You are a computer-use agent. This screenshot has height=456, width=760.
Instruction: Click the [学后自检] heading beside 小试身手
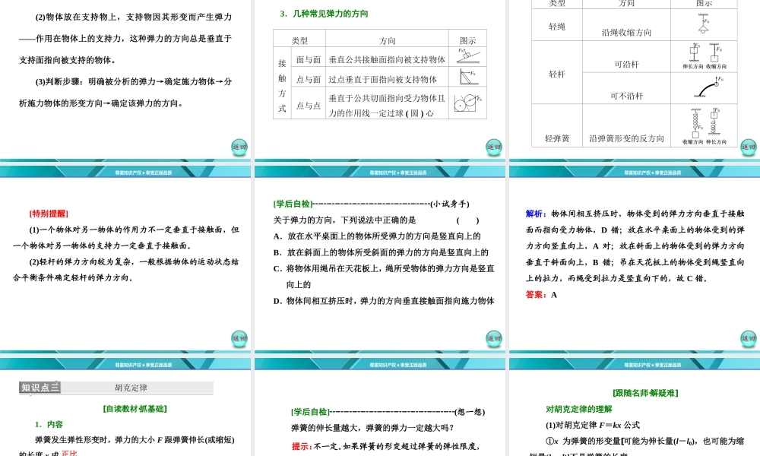pyautogui.click(x=293, y=204)
